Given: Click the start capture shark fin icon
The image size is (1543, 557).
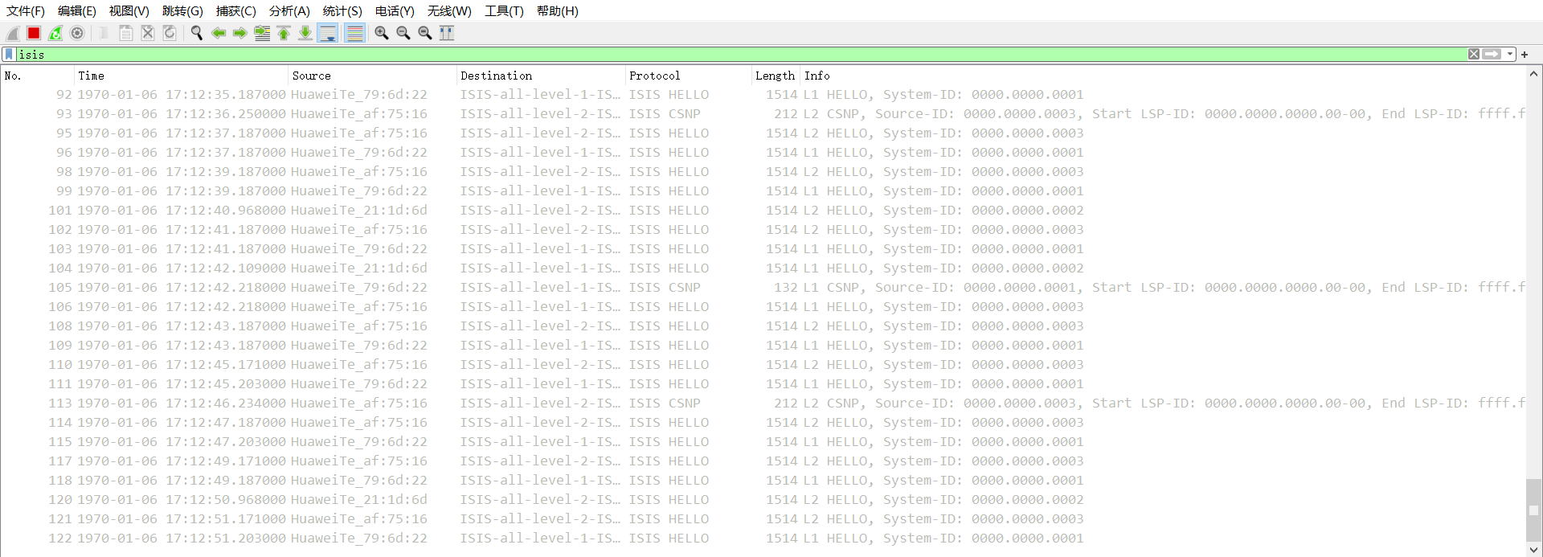Looking at the screenshot, I should click(x=13, y=33).
